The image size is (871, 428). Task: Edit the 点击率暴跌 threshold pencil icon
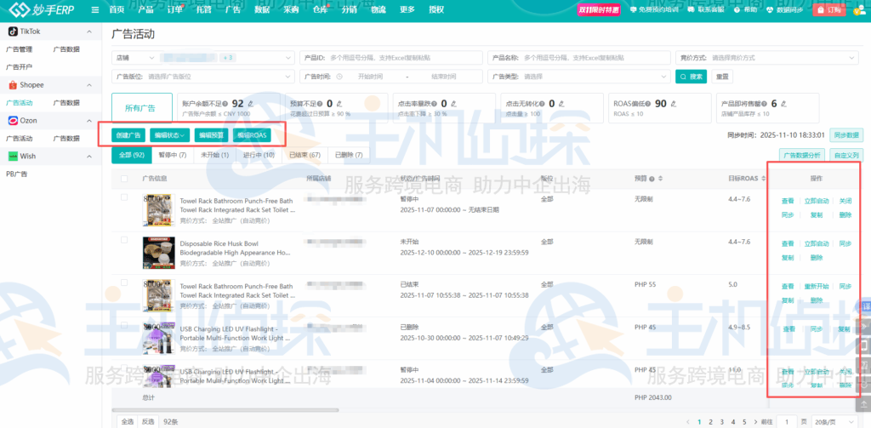pos(453,104)
